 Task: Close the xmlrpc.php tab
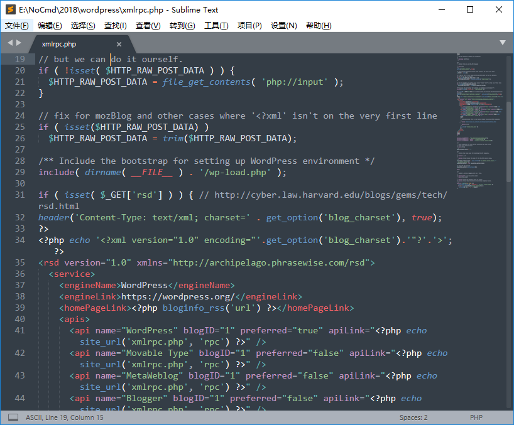(119, 44)
